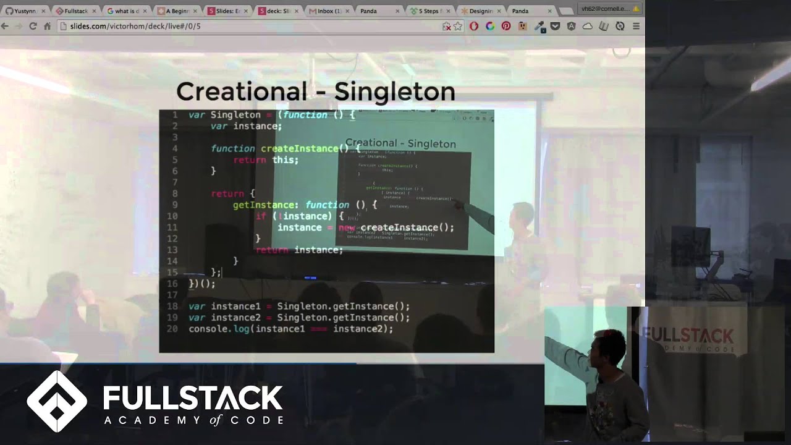The height and width of the screenshot is (445, 791).
Task: Click code line 2 'var instance;'
Action: pyautogui.click(x=246, y=126)
